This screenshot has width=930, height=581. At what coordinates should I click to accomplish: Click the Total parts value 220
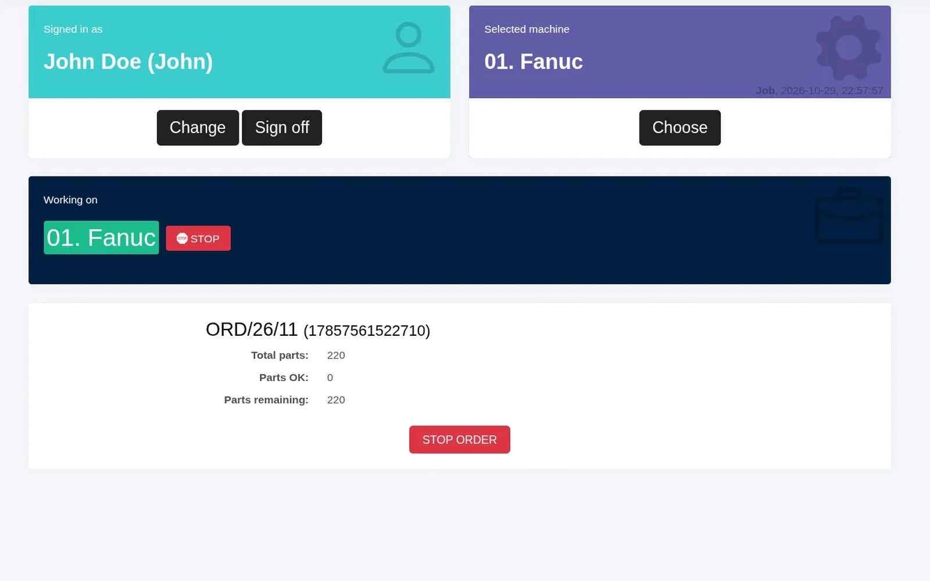pyautogui.click(x=336, y=356)
